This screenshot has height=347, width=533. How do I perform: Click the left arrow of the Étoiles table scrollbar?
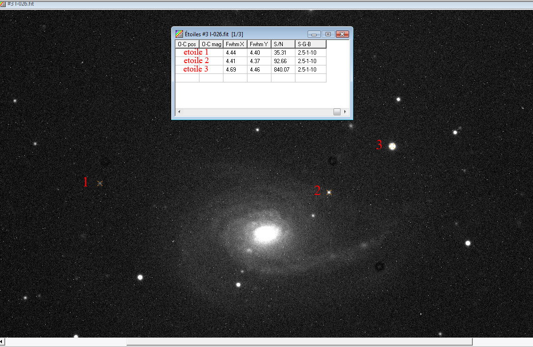click(x=179, y=112)
